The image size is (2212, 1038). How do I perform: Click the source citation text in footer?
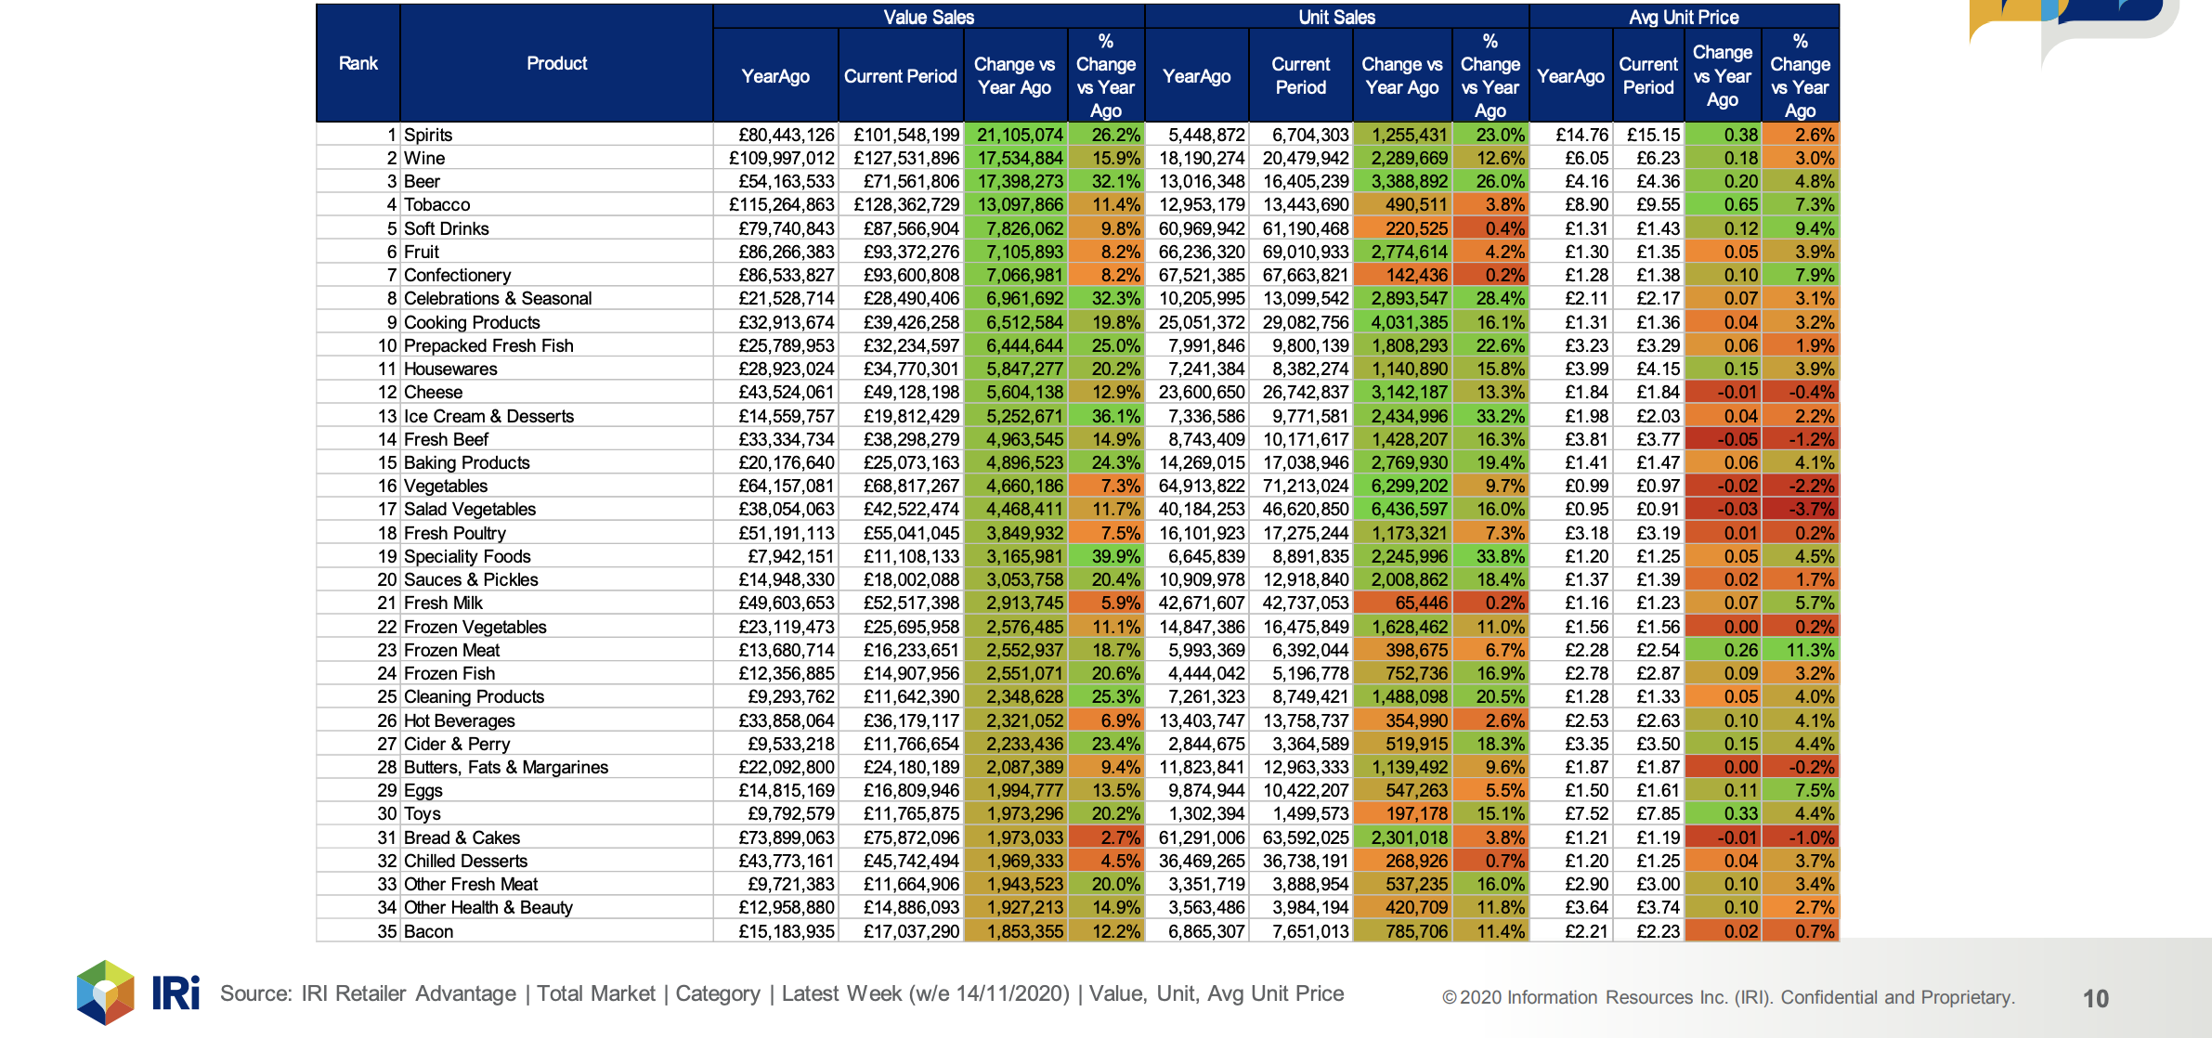pyautogui.click(x=782, y=993)
